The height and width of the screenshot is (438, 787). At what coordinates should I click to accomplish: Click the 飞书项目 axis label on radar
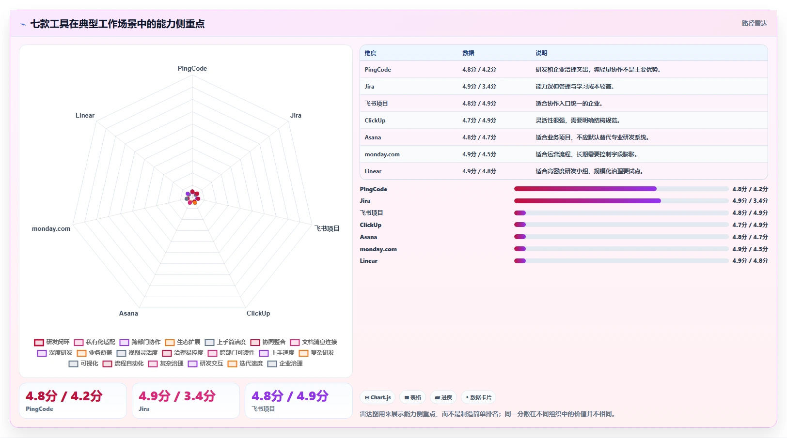[327, 228]
